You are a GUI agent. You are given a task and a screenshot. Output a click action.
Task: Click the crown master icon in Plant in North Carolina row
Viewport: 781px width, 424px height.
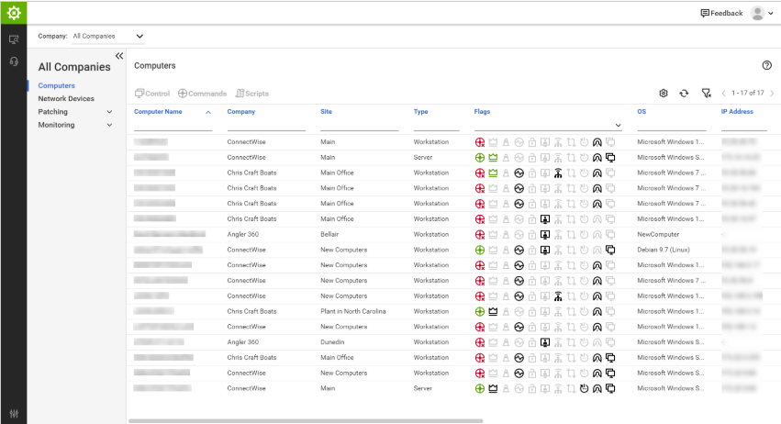click(493, 311)
